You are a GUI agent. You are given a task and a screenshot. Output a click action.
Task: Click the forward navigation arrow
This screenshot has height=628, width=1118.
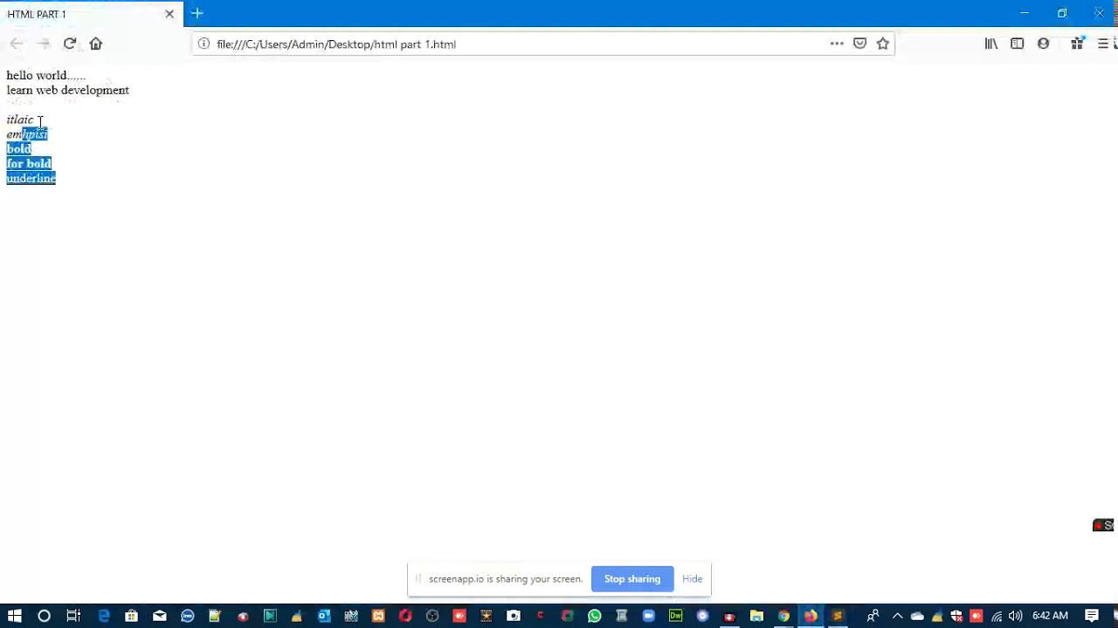tap(44, 44)
